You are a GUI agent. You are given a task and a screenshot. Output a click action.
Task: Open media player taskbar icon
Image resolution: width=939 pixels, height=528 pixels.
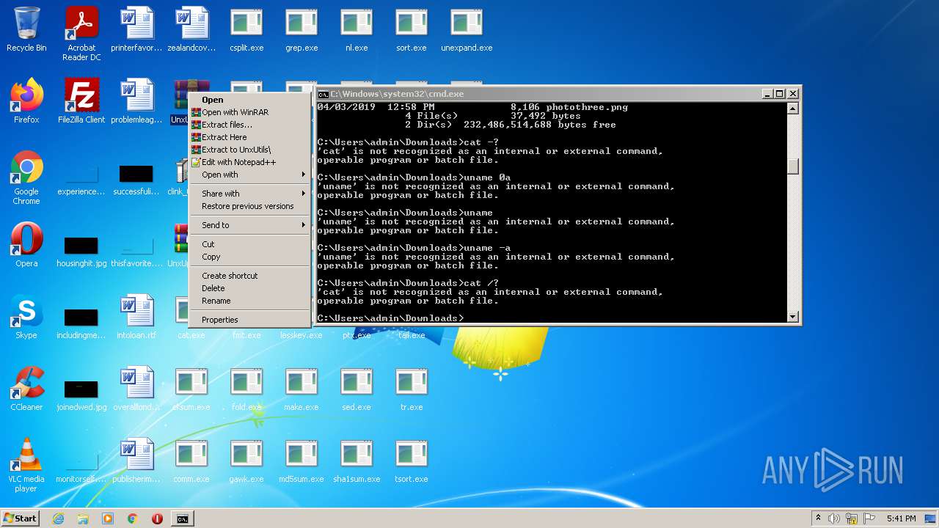click(x=108, y=518)
